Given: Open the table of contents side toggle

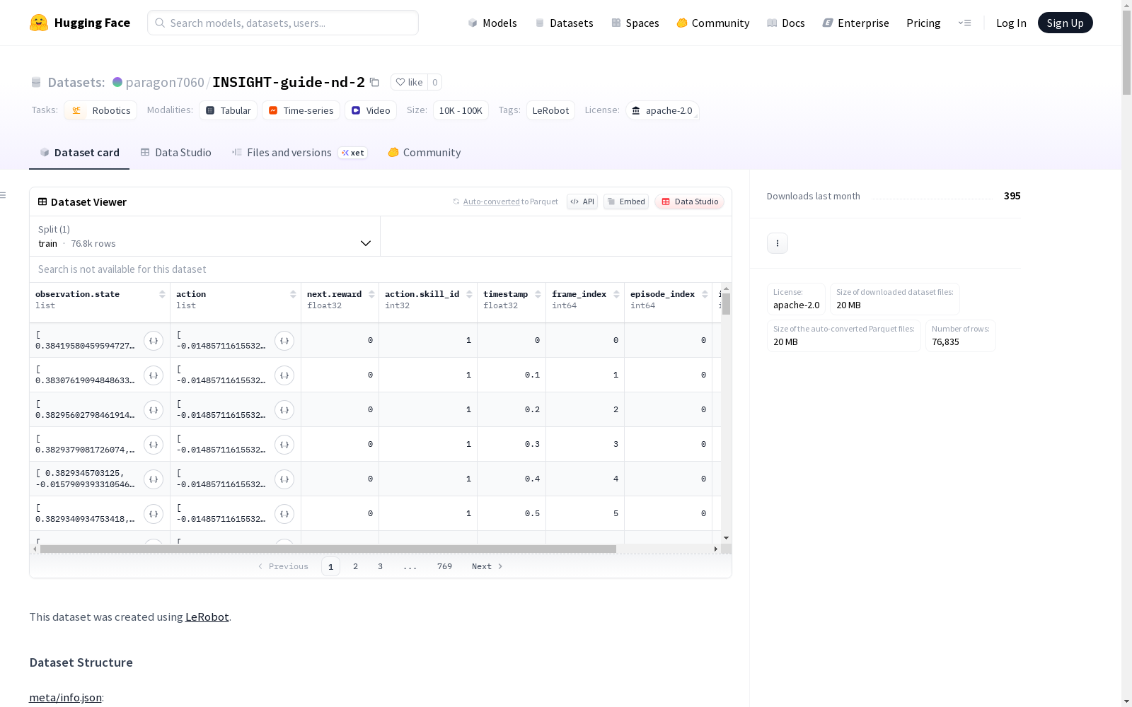Looking at the screenshot, I should [x=4, y=195].
